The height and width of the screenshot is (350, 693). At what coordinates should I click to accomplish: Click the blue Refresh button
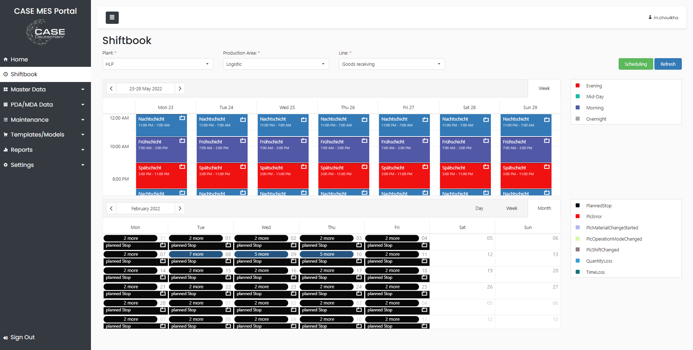(668, 64)
